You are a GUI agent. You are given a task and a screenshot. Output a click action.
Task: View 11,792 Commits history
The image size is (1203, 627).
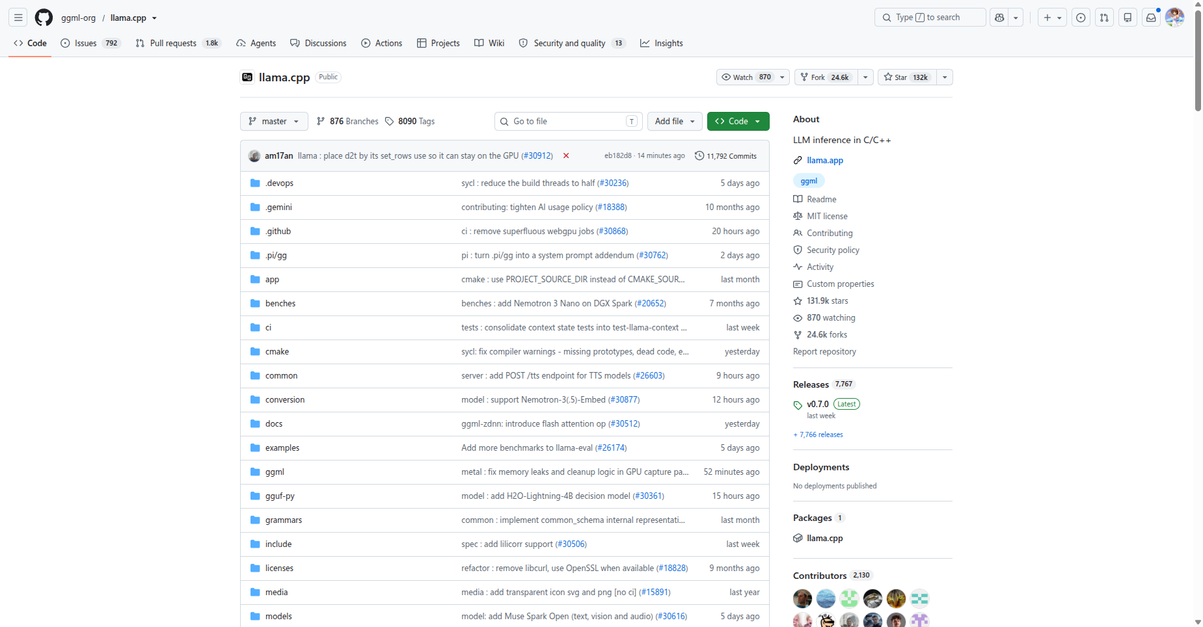tap(726, 156)
